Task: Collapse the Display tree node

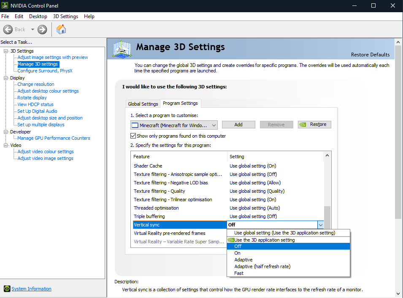Action: pyautogui.click(x=5, y=78)
